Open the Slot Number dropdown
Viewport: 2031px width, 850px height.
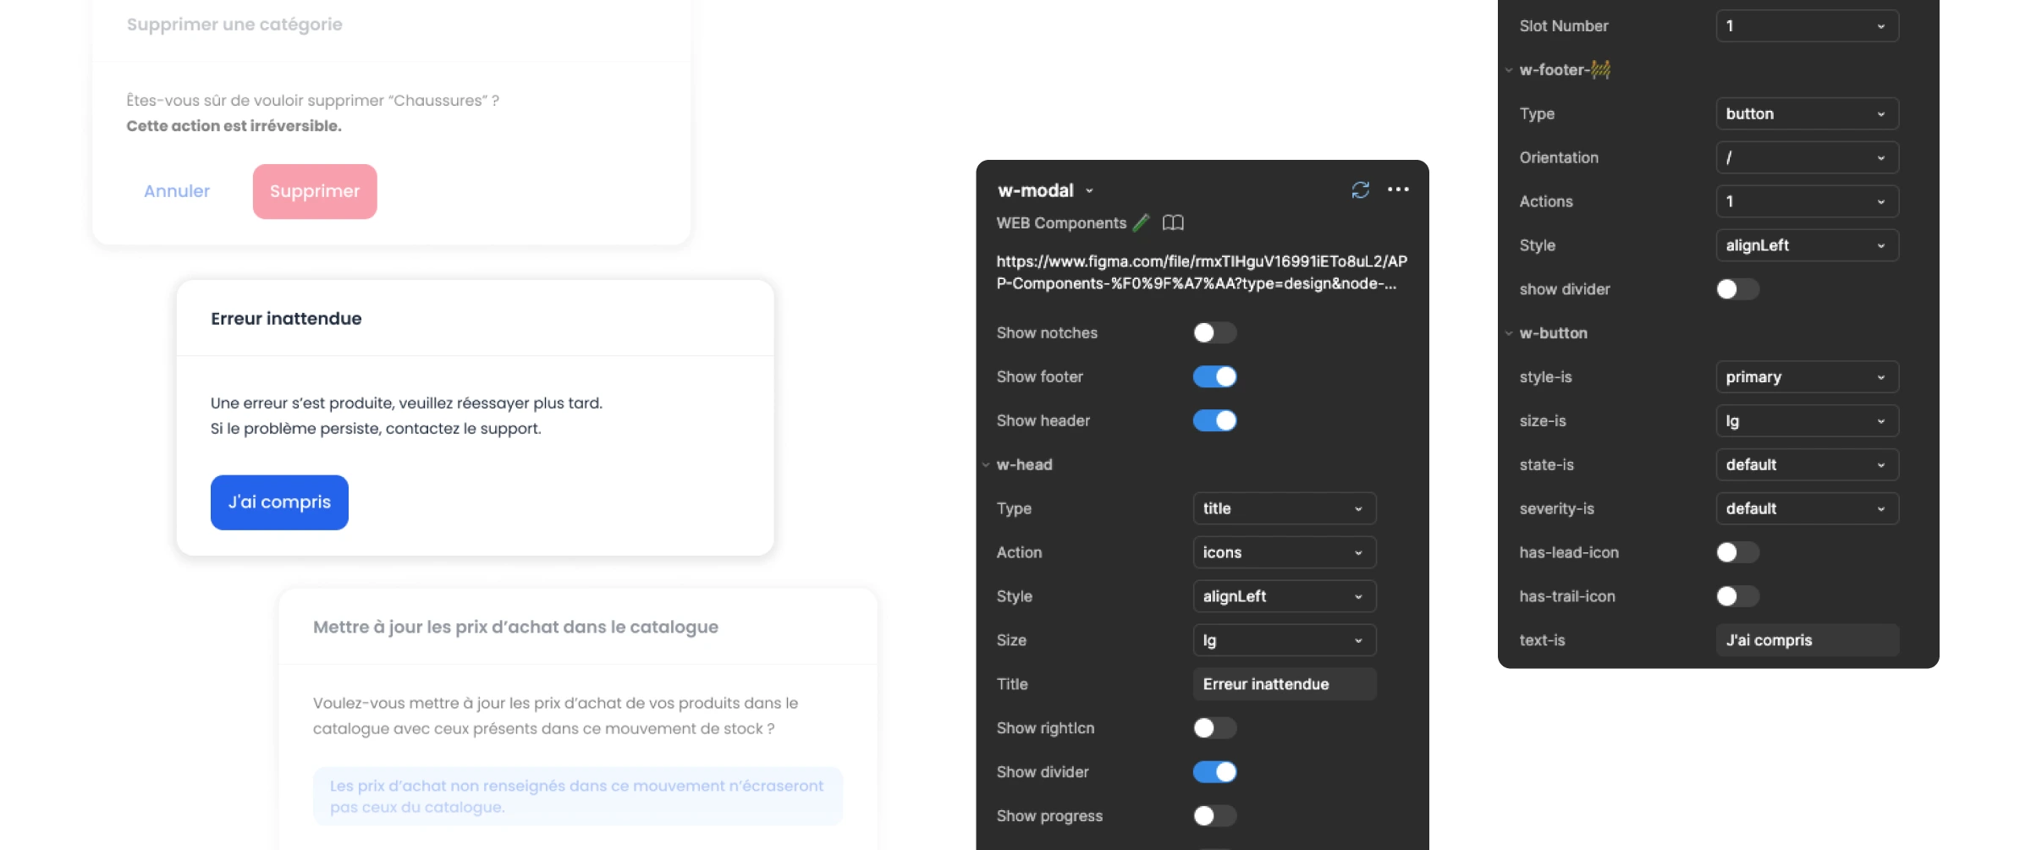pos(1807,26)
